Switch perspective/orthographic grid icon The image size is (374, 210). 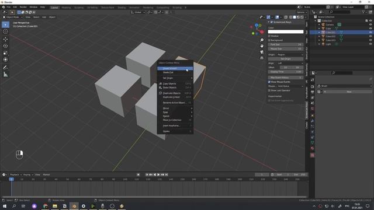click(x=262, y=58)
